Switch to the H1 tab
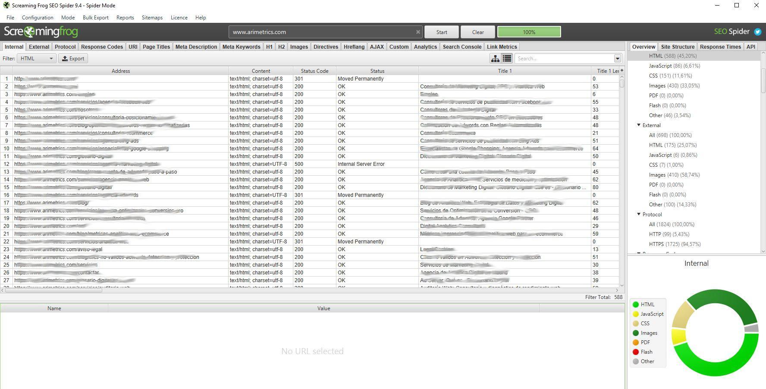Image resolution: width=766 pixels, height=389 pixels. [269, 47]
